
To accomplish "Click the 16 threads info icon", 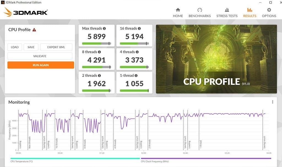I will (x=139, y=28).
